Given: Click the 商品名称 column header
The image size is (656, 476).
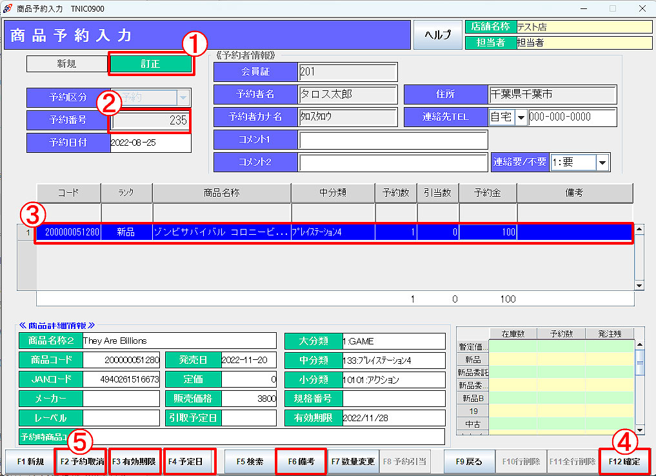Looking at the screenshot, I should [x=221, y=193].
